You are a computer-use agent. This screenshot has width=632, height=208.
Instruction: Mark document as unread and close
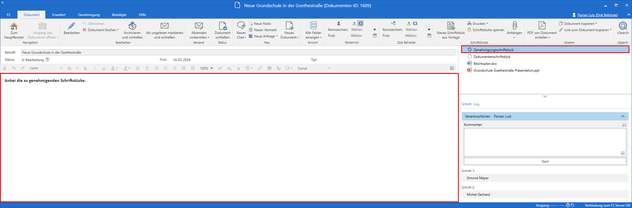click(x=165, y=31)
